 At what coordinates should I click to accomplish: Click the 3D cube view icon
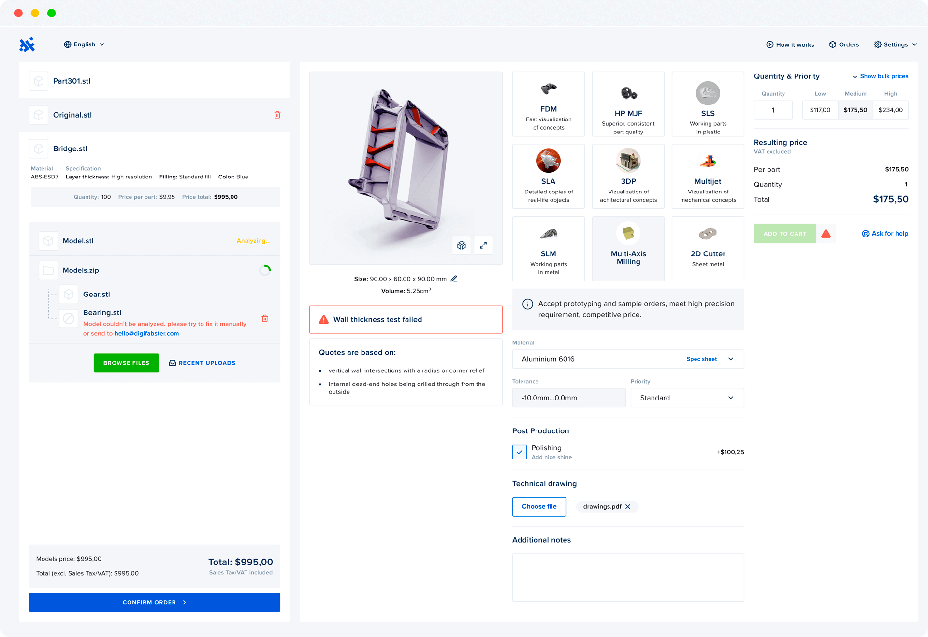click(462, 245)
